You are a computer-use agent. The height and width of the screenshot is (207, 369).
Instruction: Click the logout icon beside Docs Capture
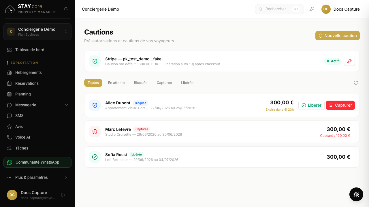pyautogui.click(x=64, y=195)
